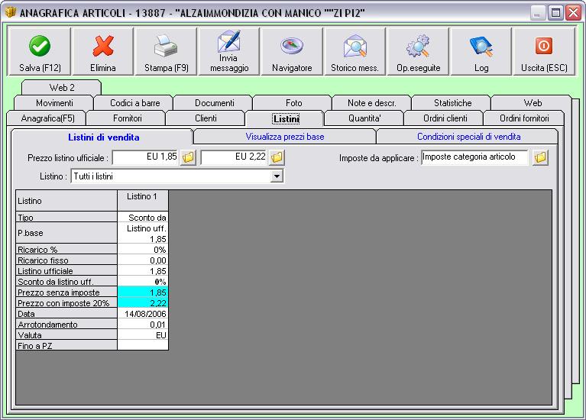Image resolution: width=586 pixels, height=420 pixels.
Task: Click the EU 2,22 price field
Action: click(x=234, y=157)
